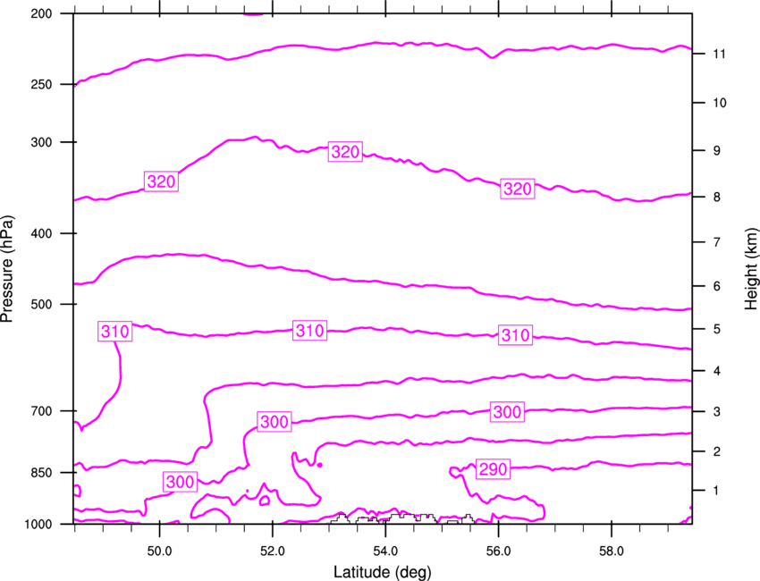
Task: Click the 50.0 latitude tick label
Action: 159,552
